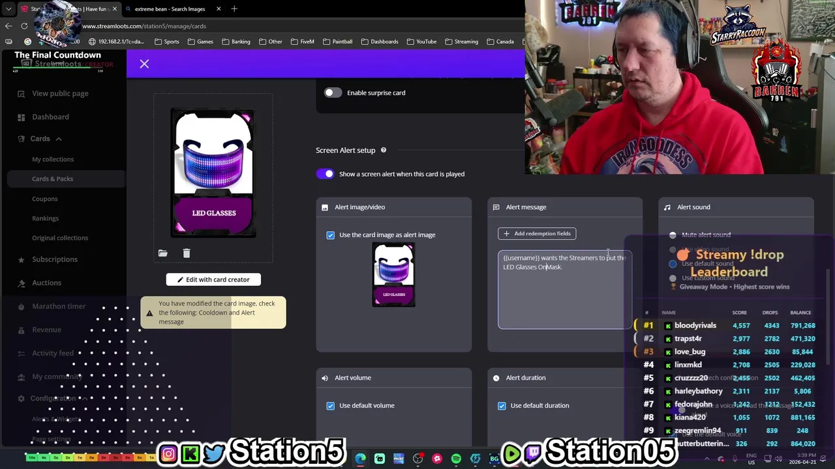Click the help icon beside Screen Alert setup

tap(384, 150)
